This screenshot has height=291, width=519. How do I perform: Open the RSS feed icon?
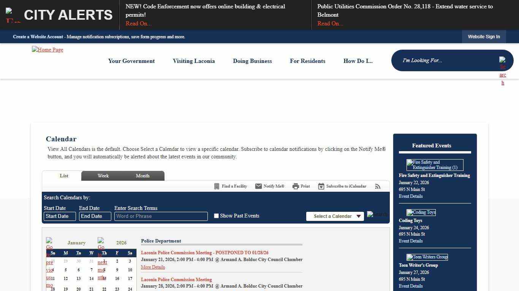tap(378, 186)
